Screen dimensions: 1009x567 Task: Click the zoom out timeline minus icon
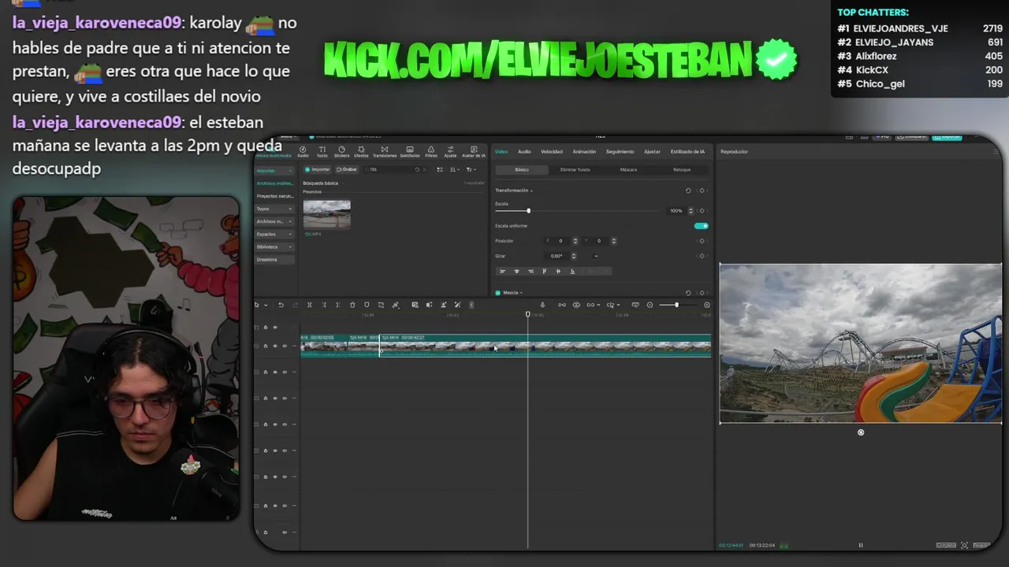(x=650, y=305)
